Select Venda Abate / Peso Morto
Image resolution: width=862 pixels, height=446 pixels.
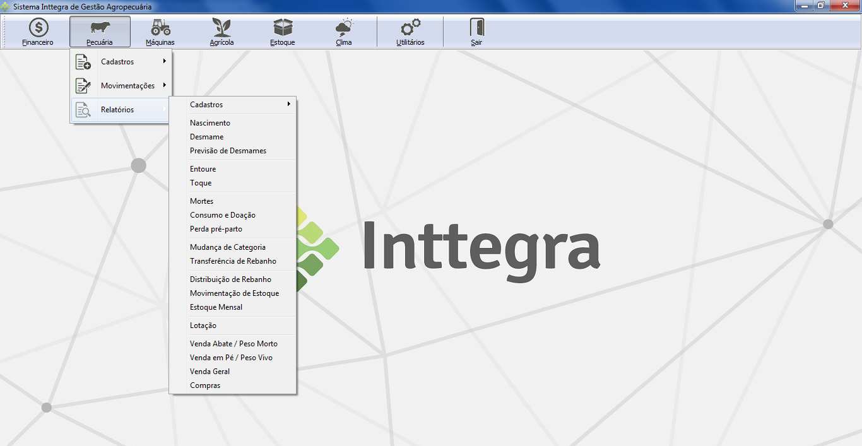coord(233,344)
